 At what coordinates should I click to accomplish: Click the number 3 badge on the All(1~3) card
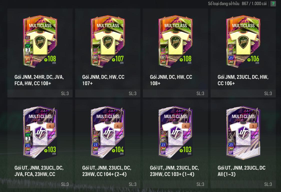click(253, 126)
